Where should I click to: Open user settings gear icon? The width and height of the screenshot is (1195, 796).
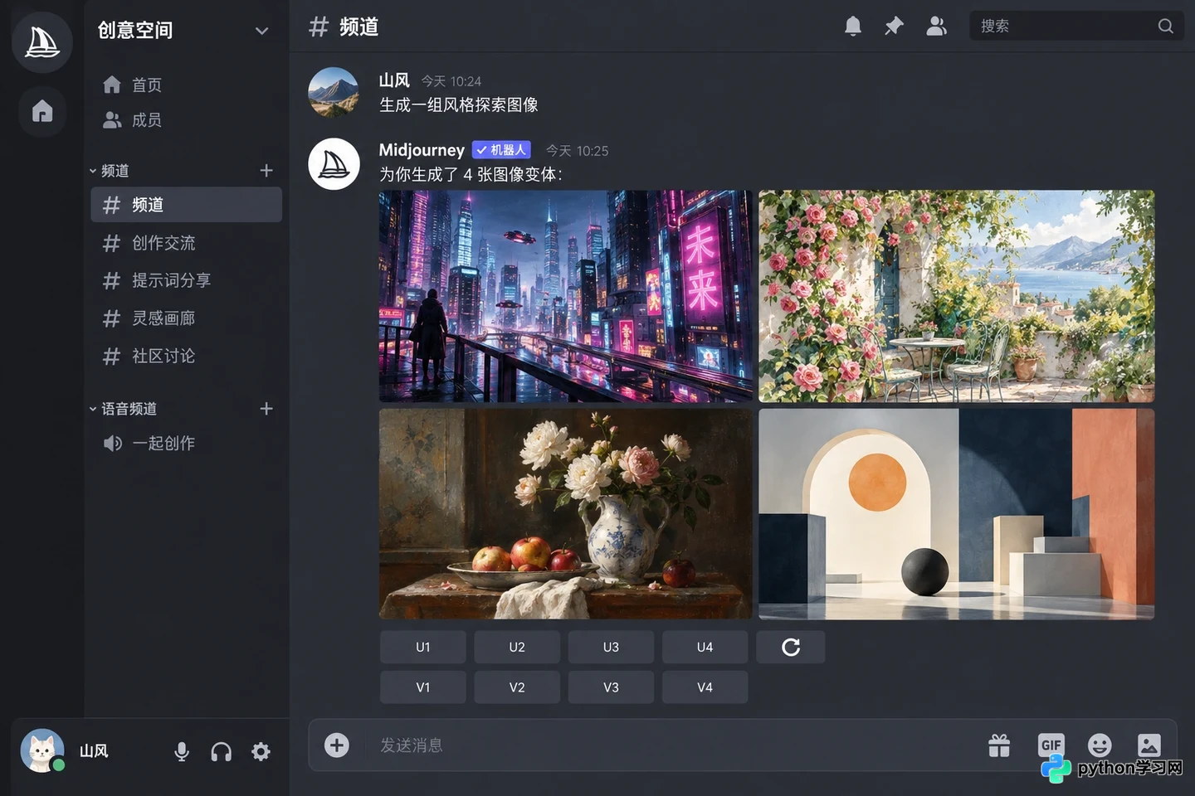[x=261, y=752]
